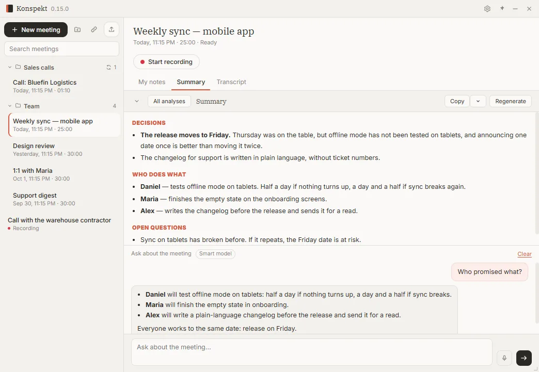
Task: Focus the Search meetings field
Action: tap(61, 49)
